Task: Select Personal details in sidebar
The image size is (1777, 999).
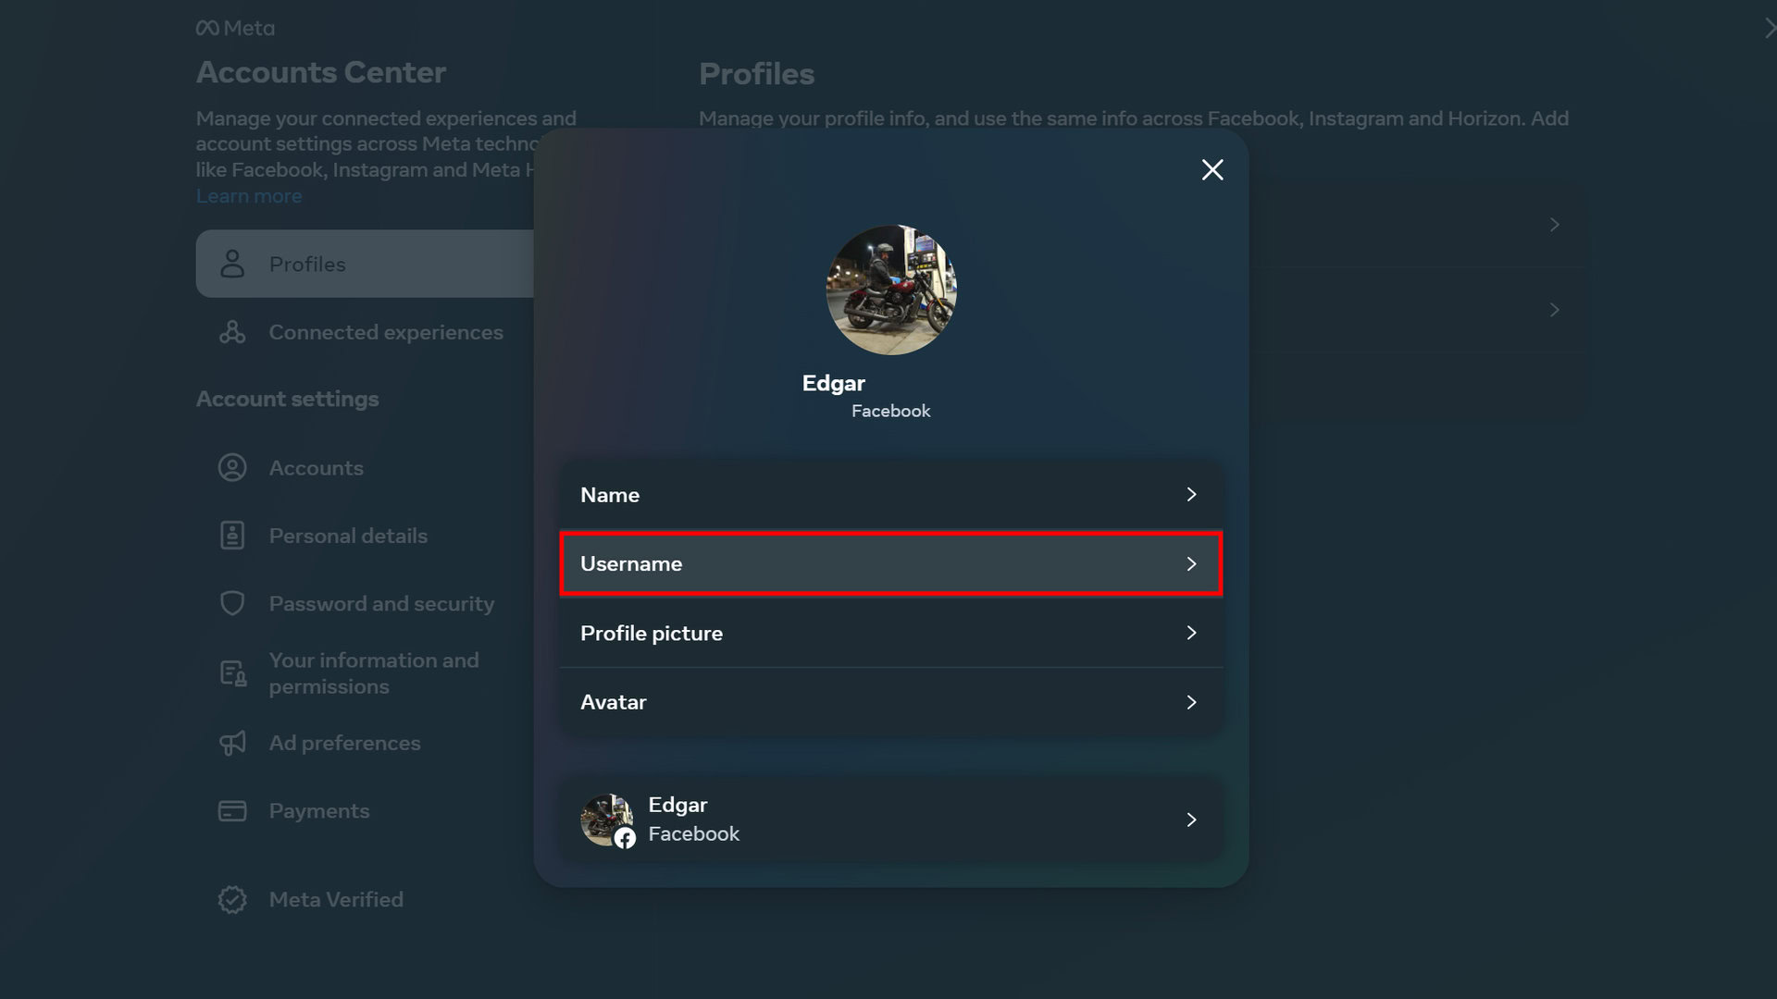Action: pos(348,536)
